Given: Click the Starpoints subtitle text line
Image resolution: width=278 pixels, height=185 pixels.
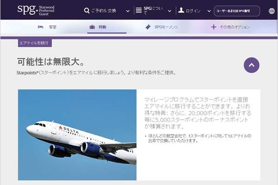Looking at the screenshot, I should click(96, 73).
